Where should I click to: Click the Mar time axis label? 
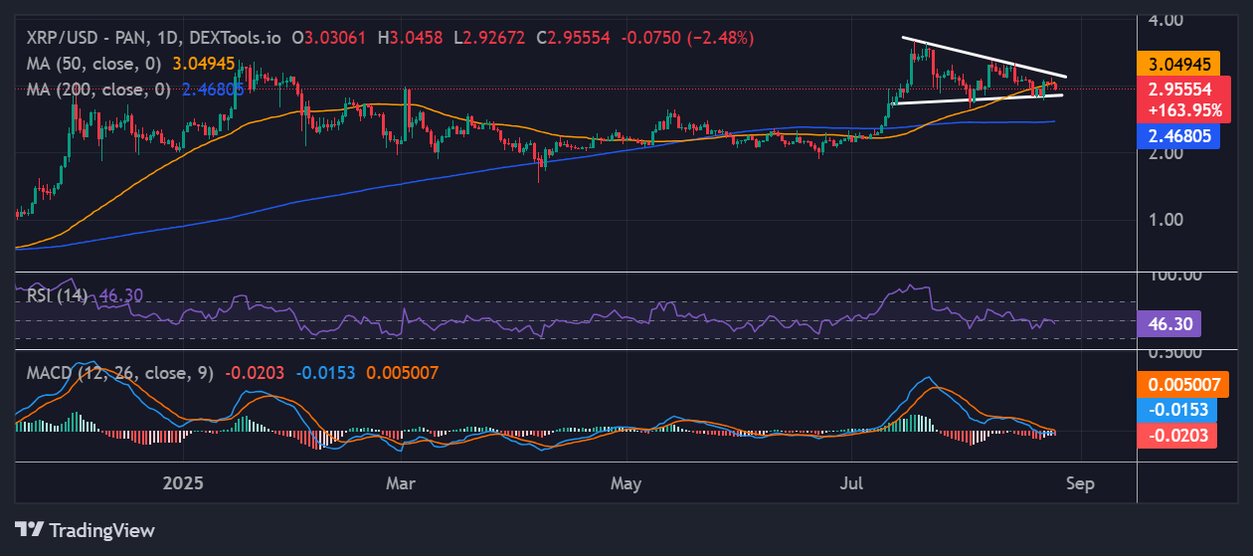coord(400,483)
